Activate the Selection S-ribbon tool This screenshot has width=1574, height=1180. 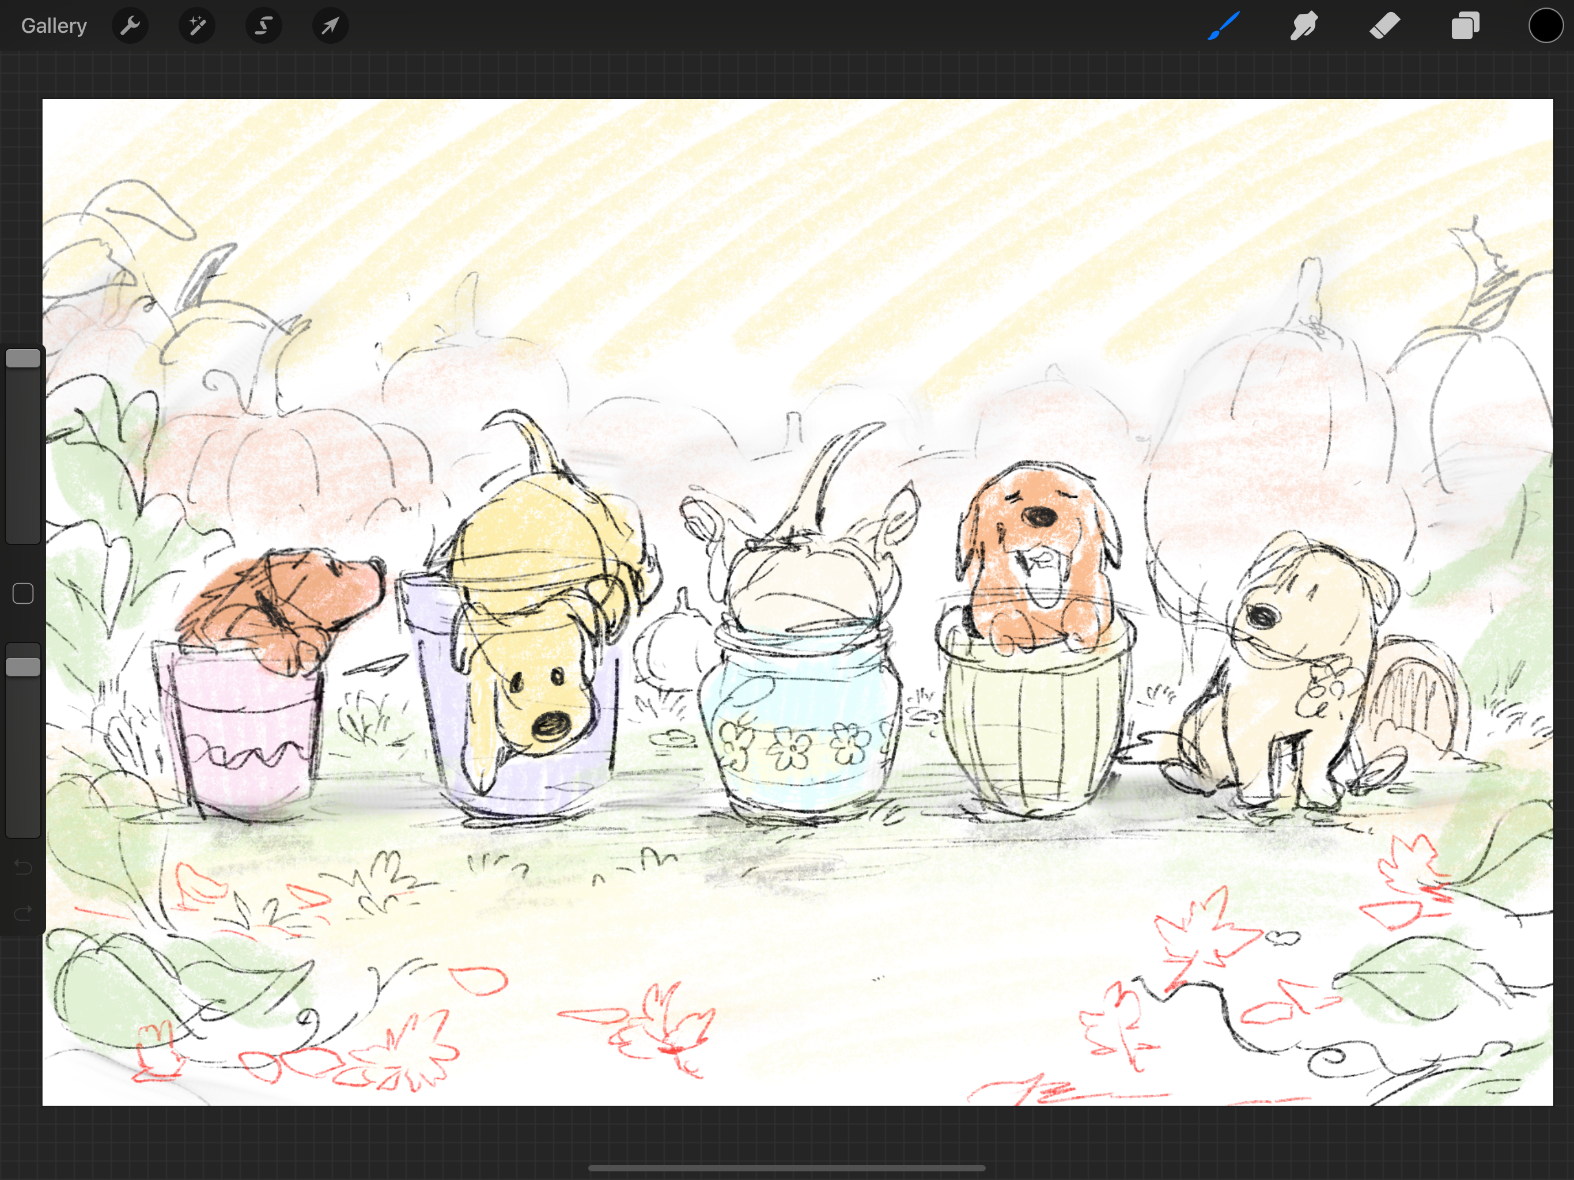click(264, 27)
